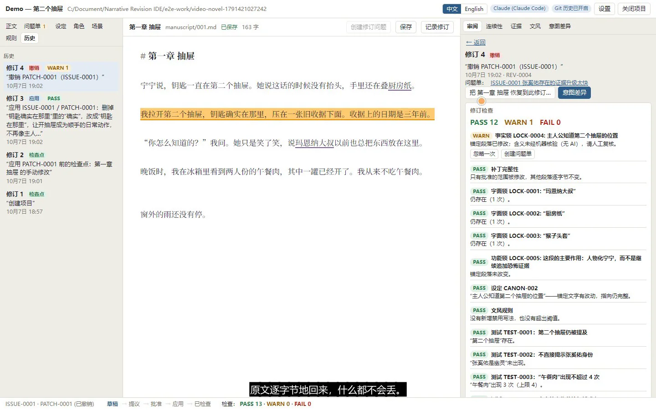Open the 设定 tab
656x410 pixels.
point(61,26)
